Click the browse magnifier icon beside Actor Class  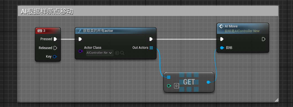tap(122, 53)
